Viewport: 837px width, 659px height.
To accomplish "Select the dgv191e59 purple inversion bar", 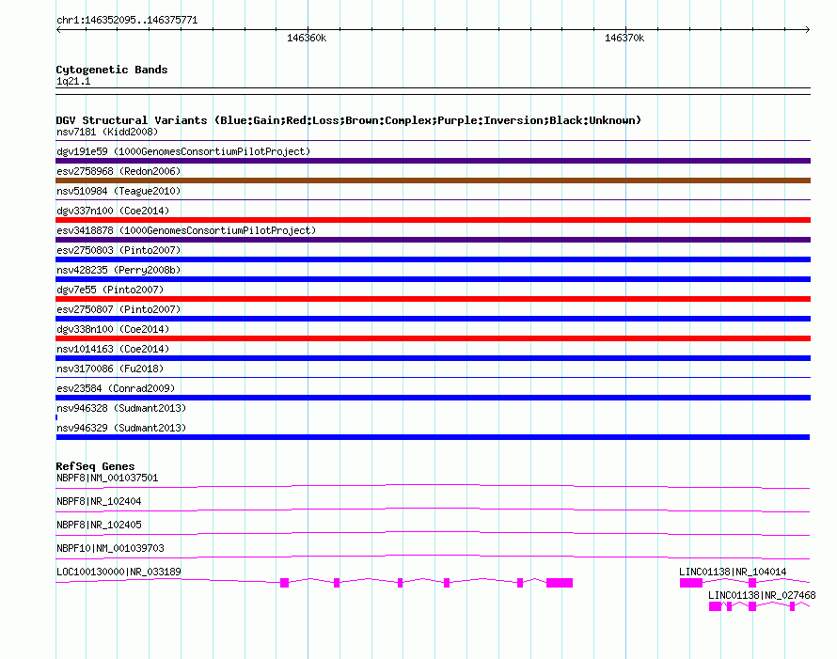I will click(433, 161).
